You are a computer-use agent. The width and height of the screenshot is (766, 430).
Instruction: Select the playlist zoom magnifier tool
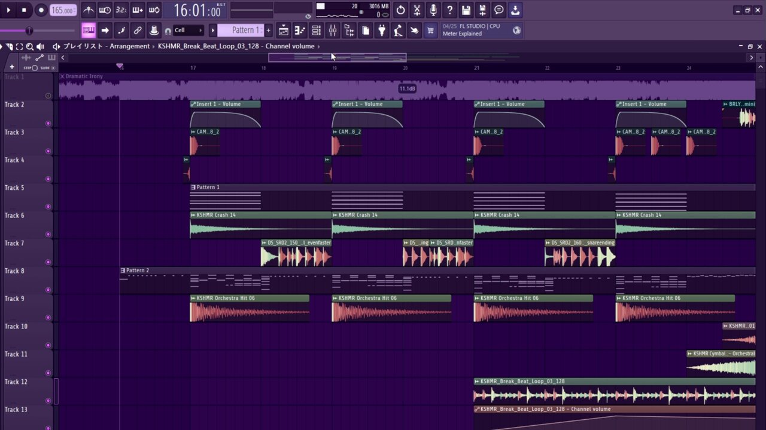tap(29, 46)
